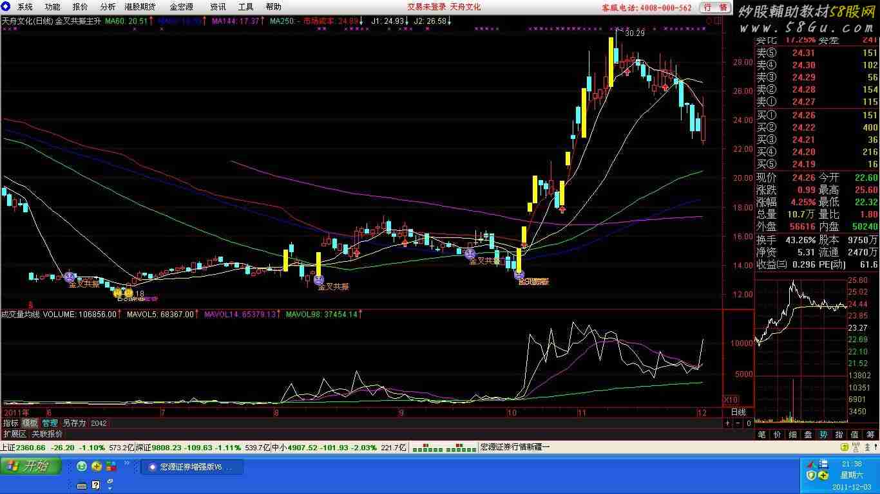Open the 港股期货 menu
The height and width of the screenshot is (494, 880).
tap(140, 7)
